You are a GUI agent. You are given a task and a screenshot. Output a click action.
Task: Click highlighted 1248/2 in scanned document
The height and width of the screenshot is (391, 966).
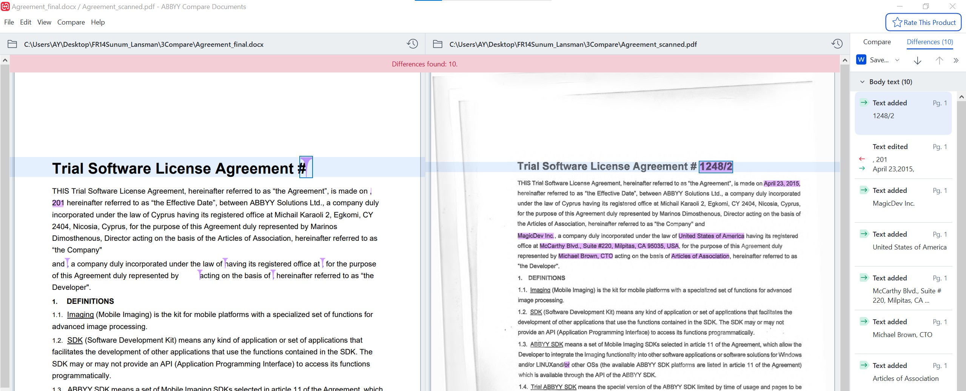coord(716,166)
